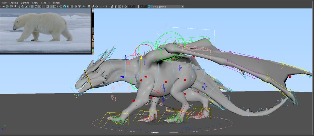This screenshot has height=136, width=314.
Task: Enable Wireframe on Shaded icon
Action: click(x=72, y=6)
